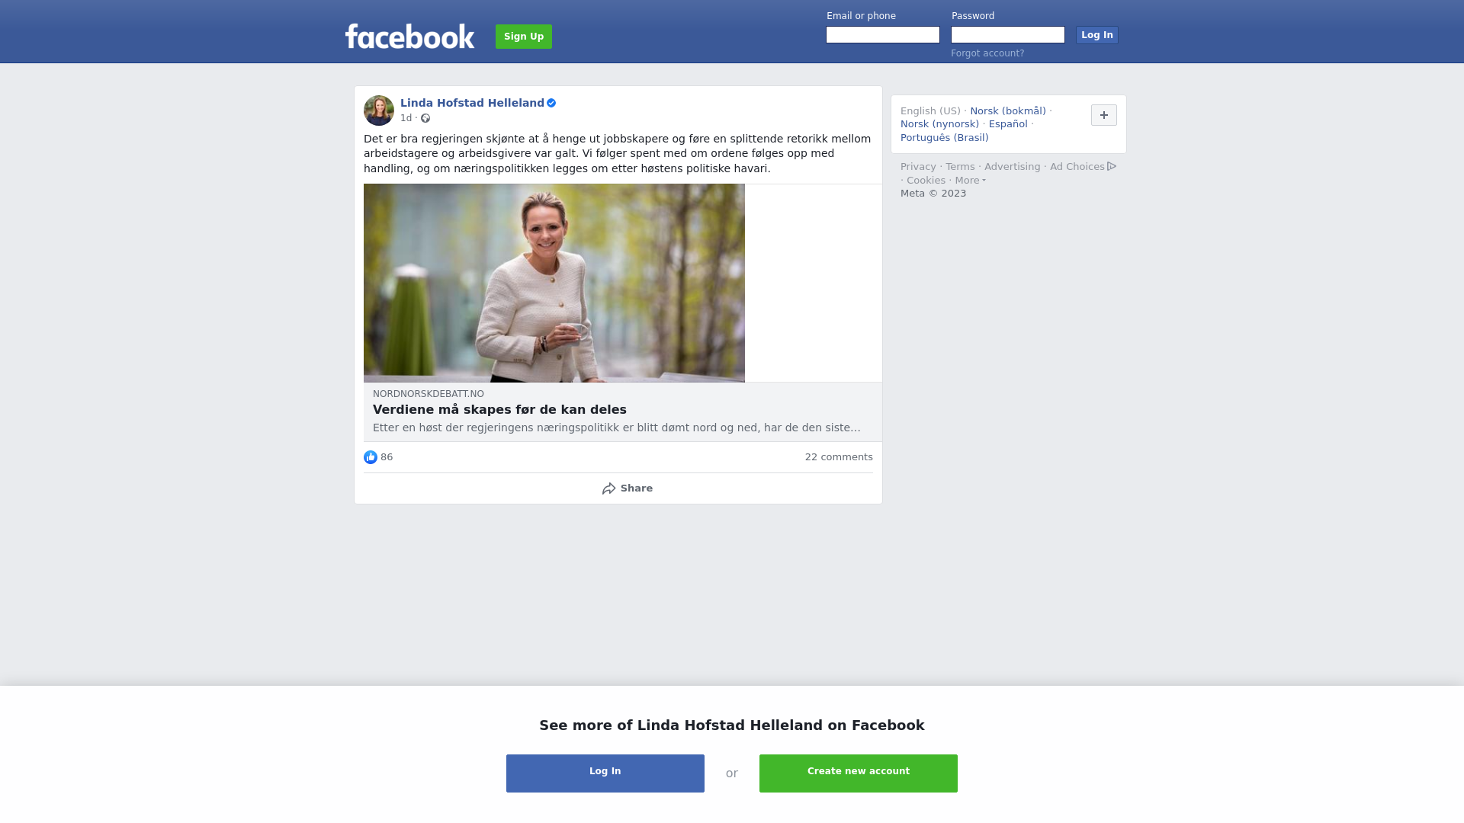Click the verified badge next to Linda Hofstad Helleland
The height and width of the screenshot is (823, 1464).
pos(551,103)
